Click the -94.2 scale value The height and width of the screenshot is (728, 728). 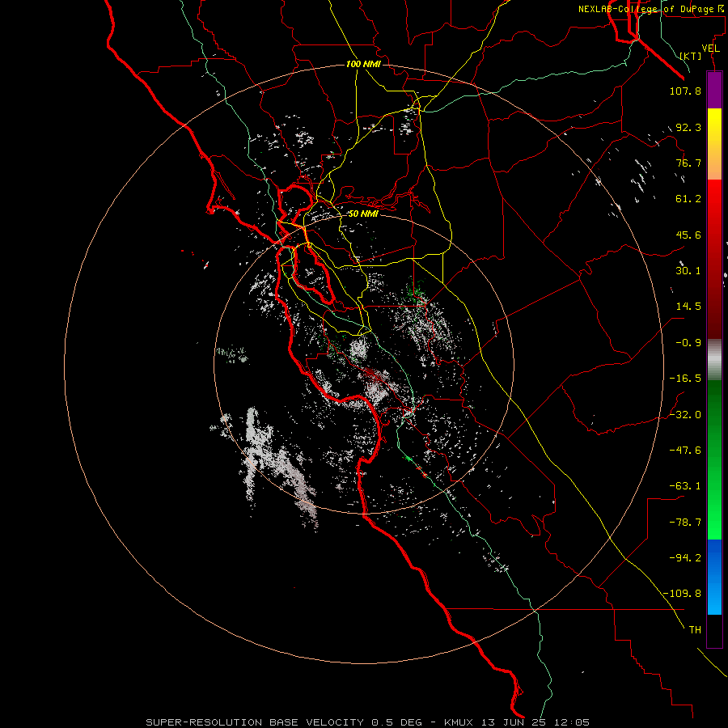(x=685, y=557)
